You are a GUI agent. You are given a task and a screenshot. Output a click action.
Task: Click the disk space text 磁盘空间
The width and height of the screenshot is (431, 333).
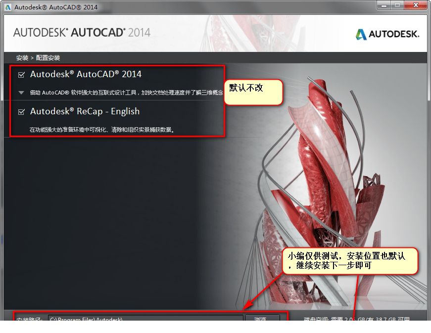point(356,319)
